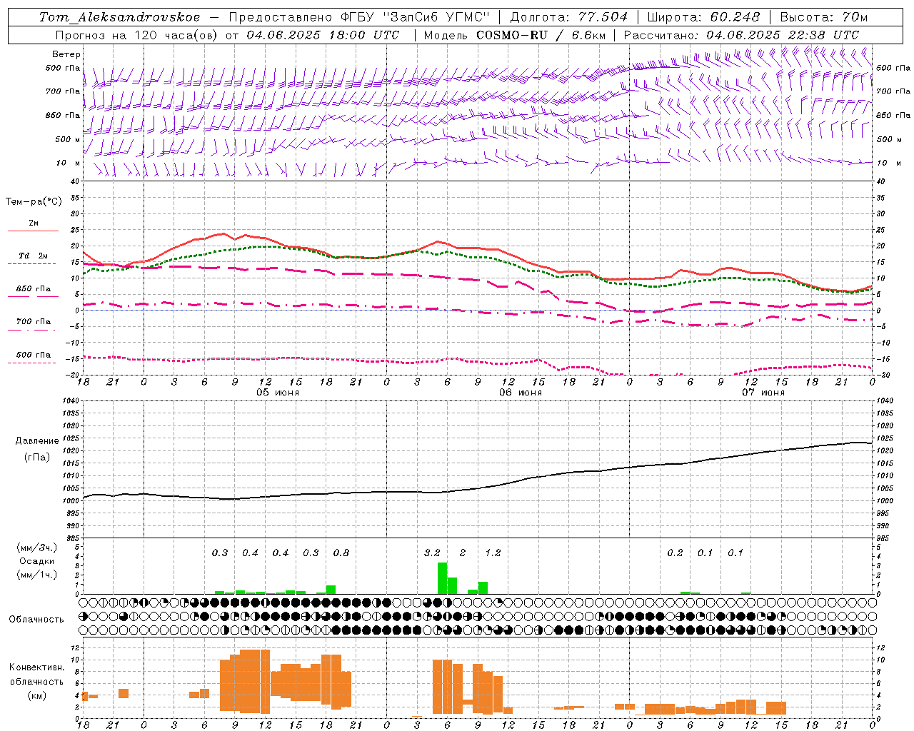The height and width of the screenshot is (731, 914).
Task: Click the '06 июня' date label
Action: coord(520,393)
